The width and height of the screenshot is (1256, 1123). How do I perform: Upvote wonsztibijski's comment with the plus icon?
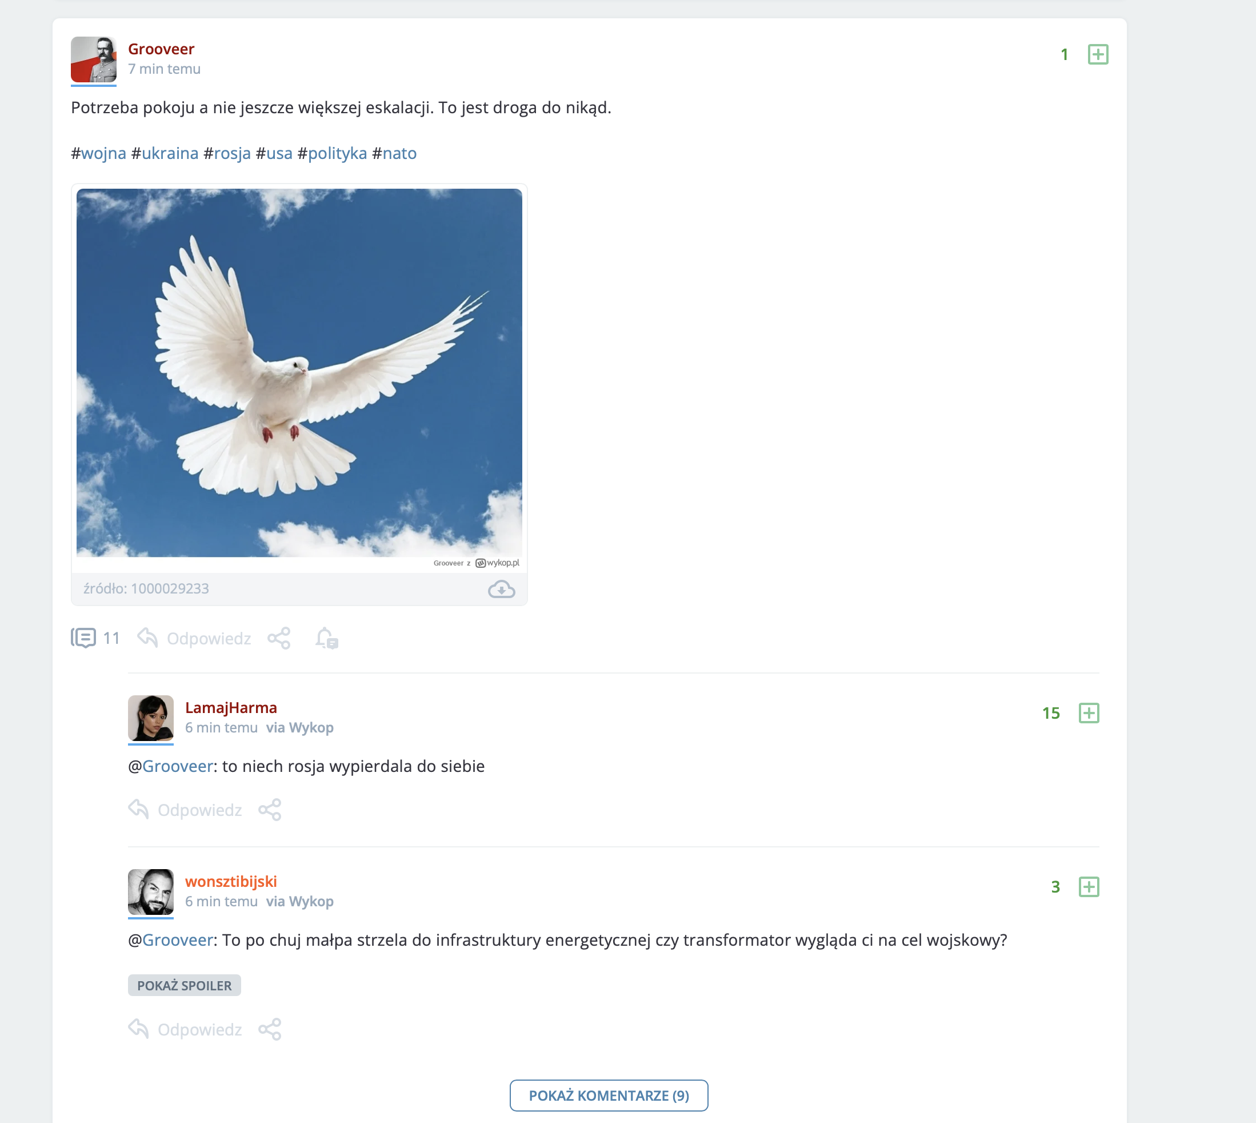pyautogui.click(x=1089, y=887)
